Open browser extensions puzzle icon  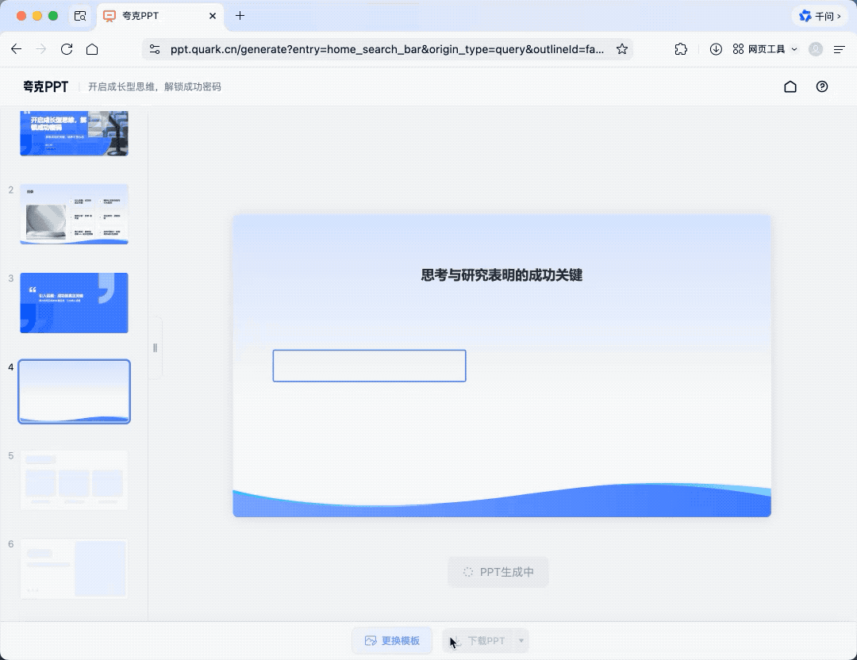[681, 49]
